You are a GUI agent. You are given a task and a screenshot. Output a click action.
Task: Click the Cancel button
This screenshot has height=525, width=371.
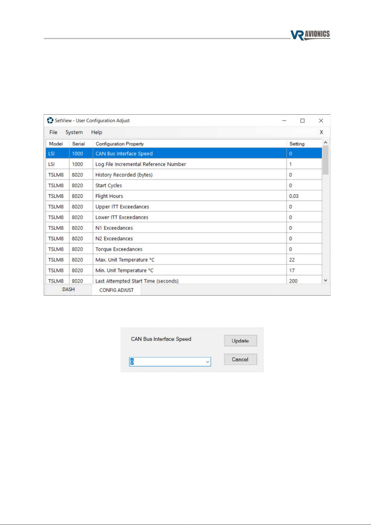tap(240, 359)
